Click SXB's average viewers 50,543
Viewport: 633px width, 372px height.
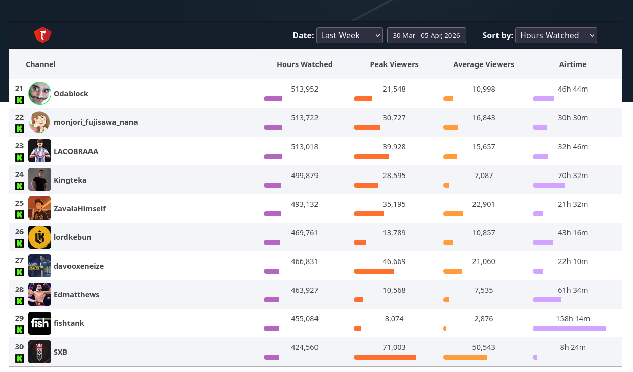pos(484,347)
